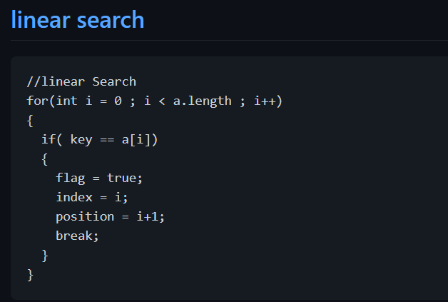This screenshot has height=302, width=448.
Task: Click the "//linear Search" comment line
Action: click(81, 82)
